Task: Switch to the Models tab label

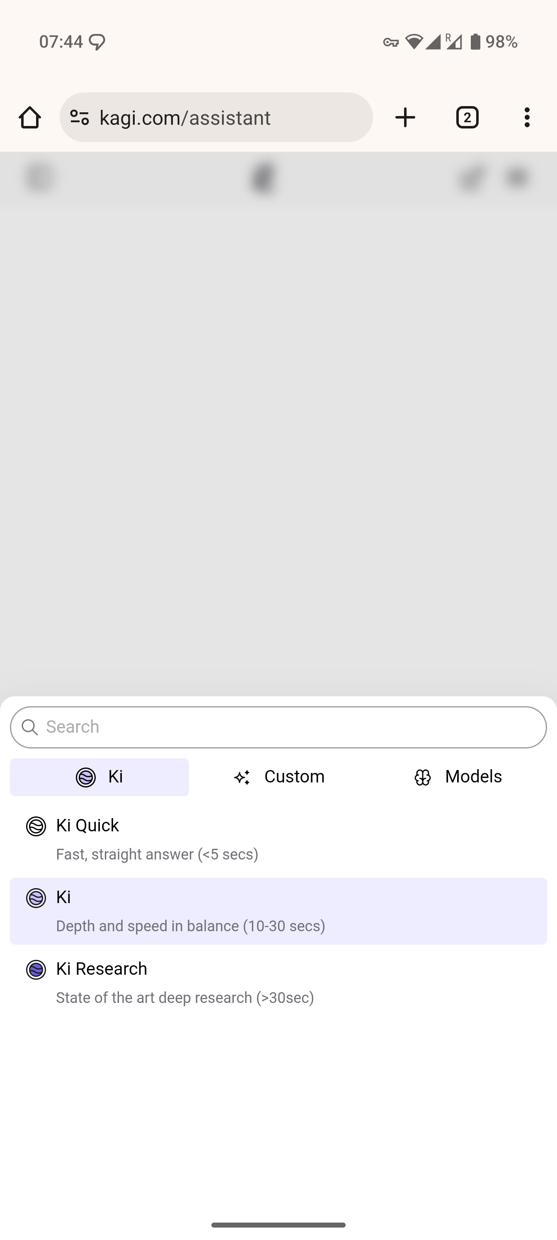Action: 473,777
